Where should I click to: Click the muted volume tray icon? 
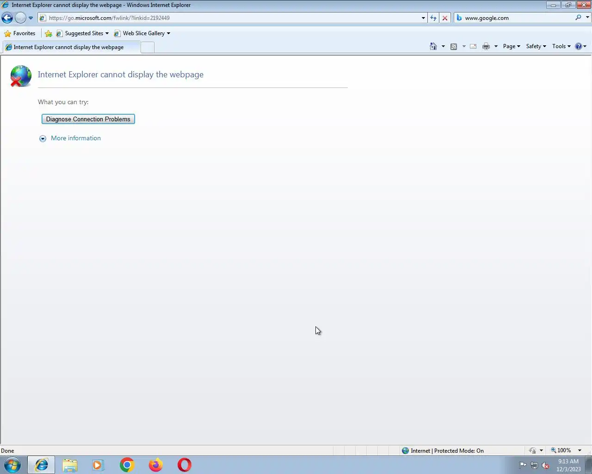click(x=545, y=465)
